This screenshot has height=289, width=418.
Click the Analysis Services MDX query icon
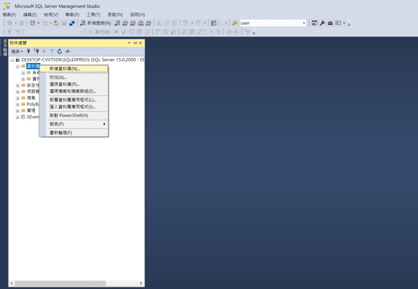(x=125, y=23)
